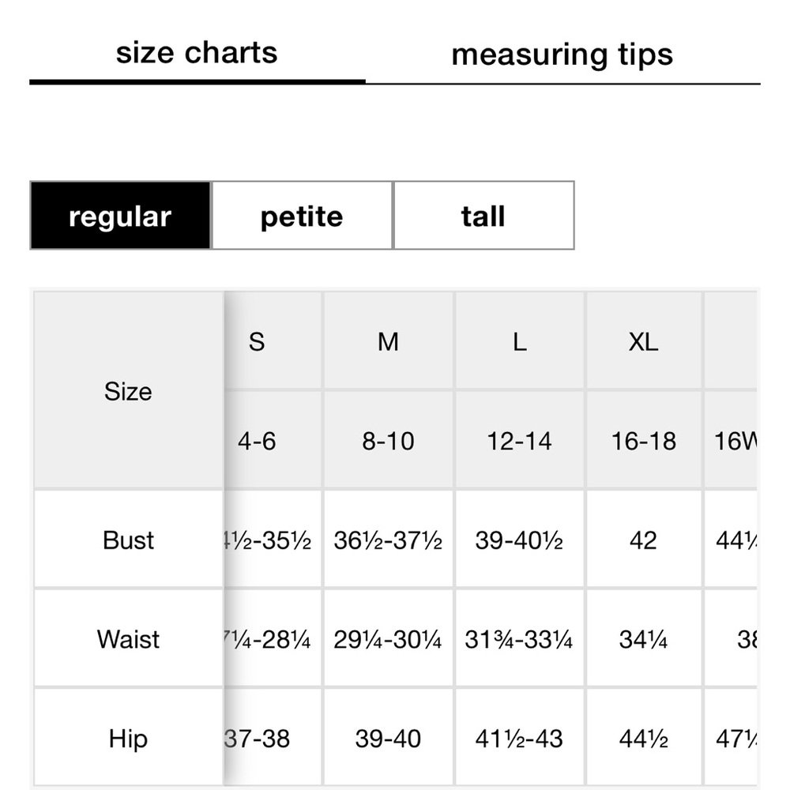The image size is (790, 790).
Task: Click the Waist row label
Action: pyautogui.click(x=129, y=638)
